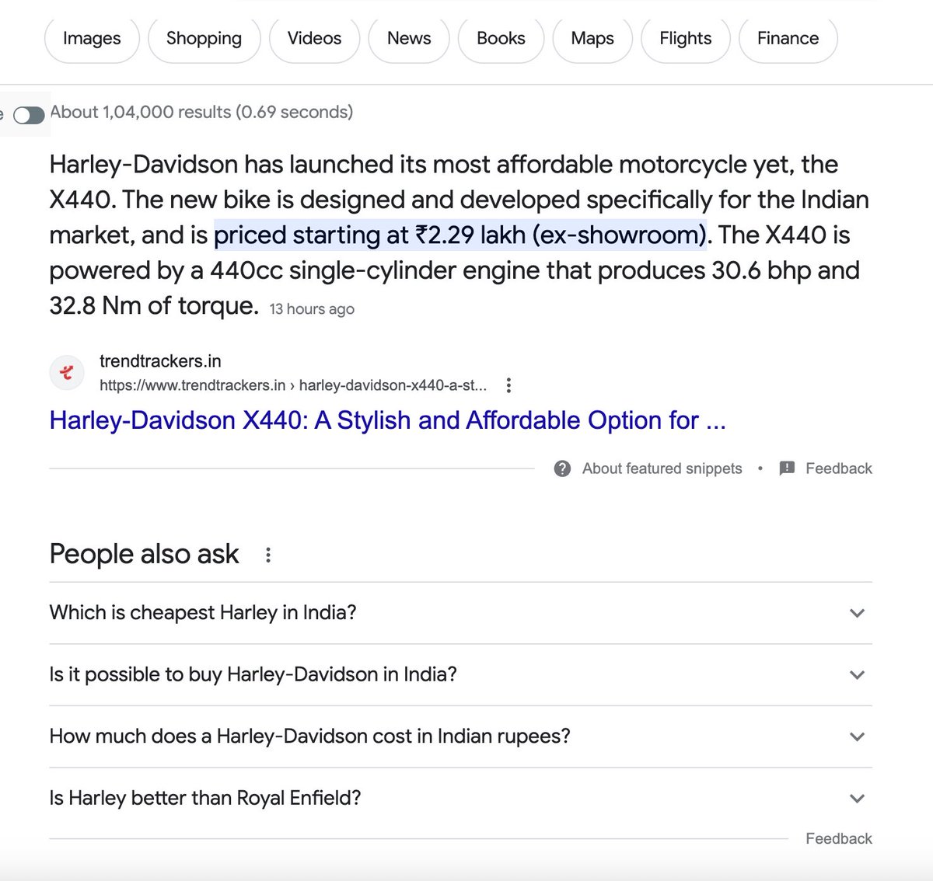Click the '13 hours ago' timestamp
This screenshot has height=881, width=933.
312,309
